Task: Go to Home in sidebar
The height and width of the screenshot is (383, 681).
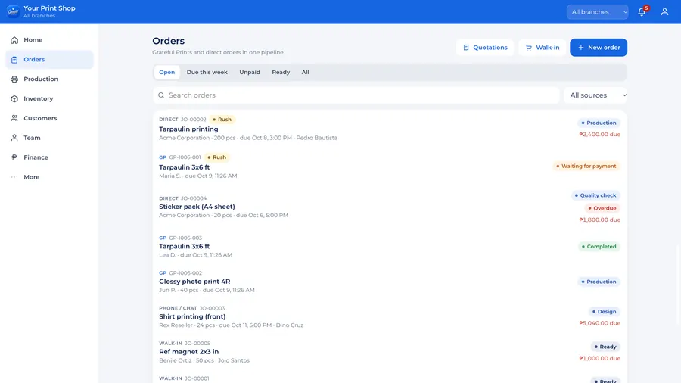Action: pos(49,40)
